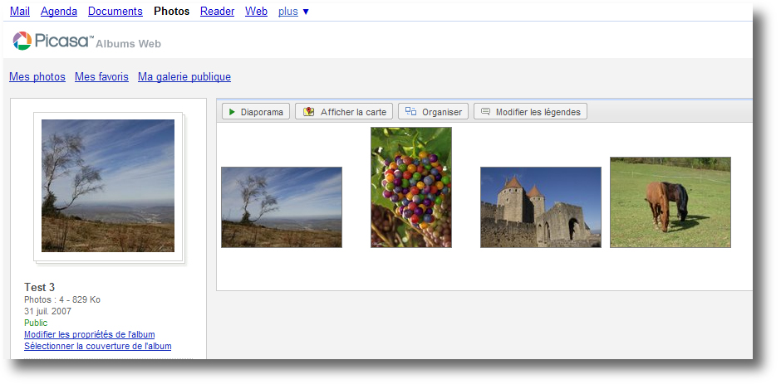Click the Organiser button
The width and height of the screenshot is (781, 389).
(x=434, y=112)
